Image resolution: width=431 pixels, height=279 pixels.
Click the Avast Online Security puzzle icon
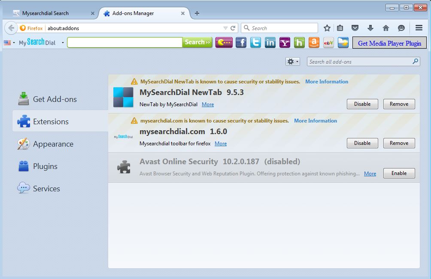[x=124, y=167]
